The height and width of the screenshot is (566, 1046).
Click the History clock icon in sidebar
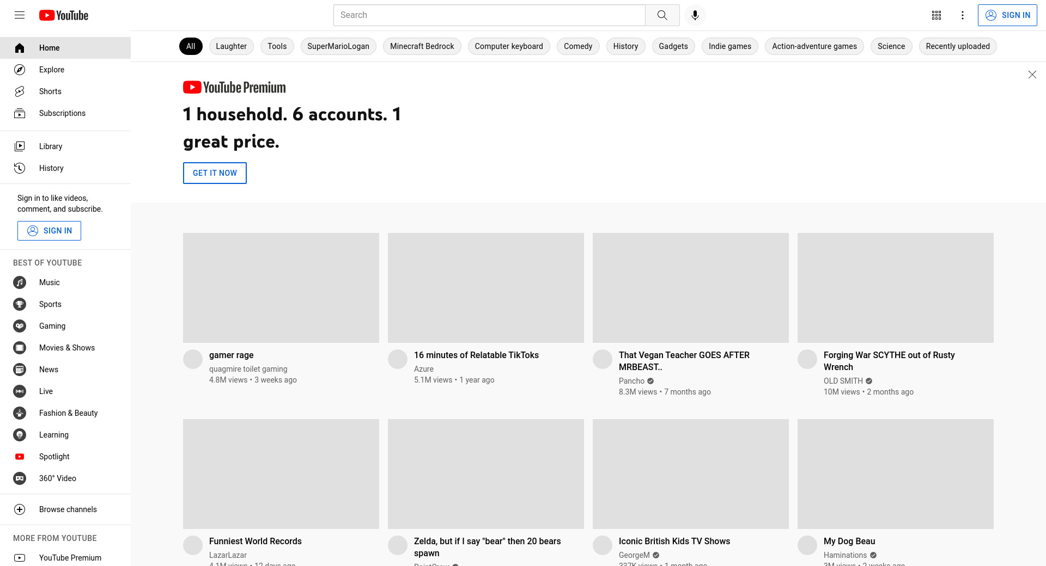point(20,168)
